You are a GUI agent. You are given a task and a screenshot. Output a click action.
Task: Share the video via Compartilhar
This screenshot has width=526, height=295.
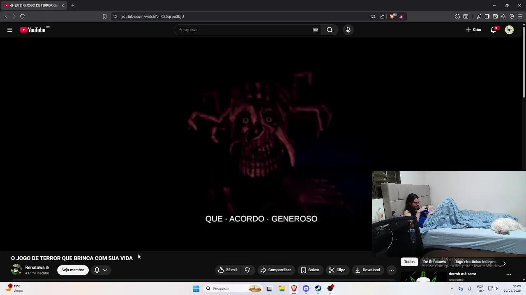click(x=276, y=270)
